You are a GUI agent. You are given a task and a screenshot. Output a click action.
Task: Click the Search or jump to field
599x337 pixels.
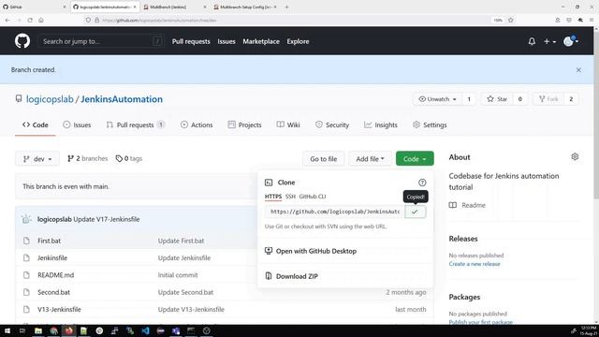[101, 41]
